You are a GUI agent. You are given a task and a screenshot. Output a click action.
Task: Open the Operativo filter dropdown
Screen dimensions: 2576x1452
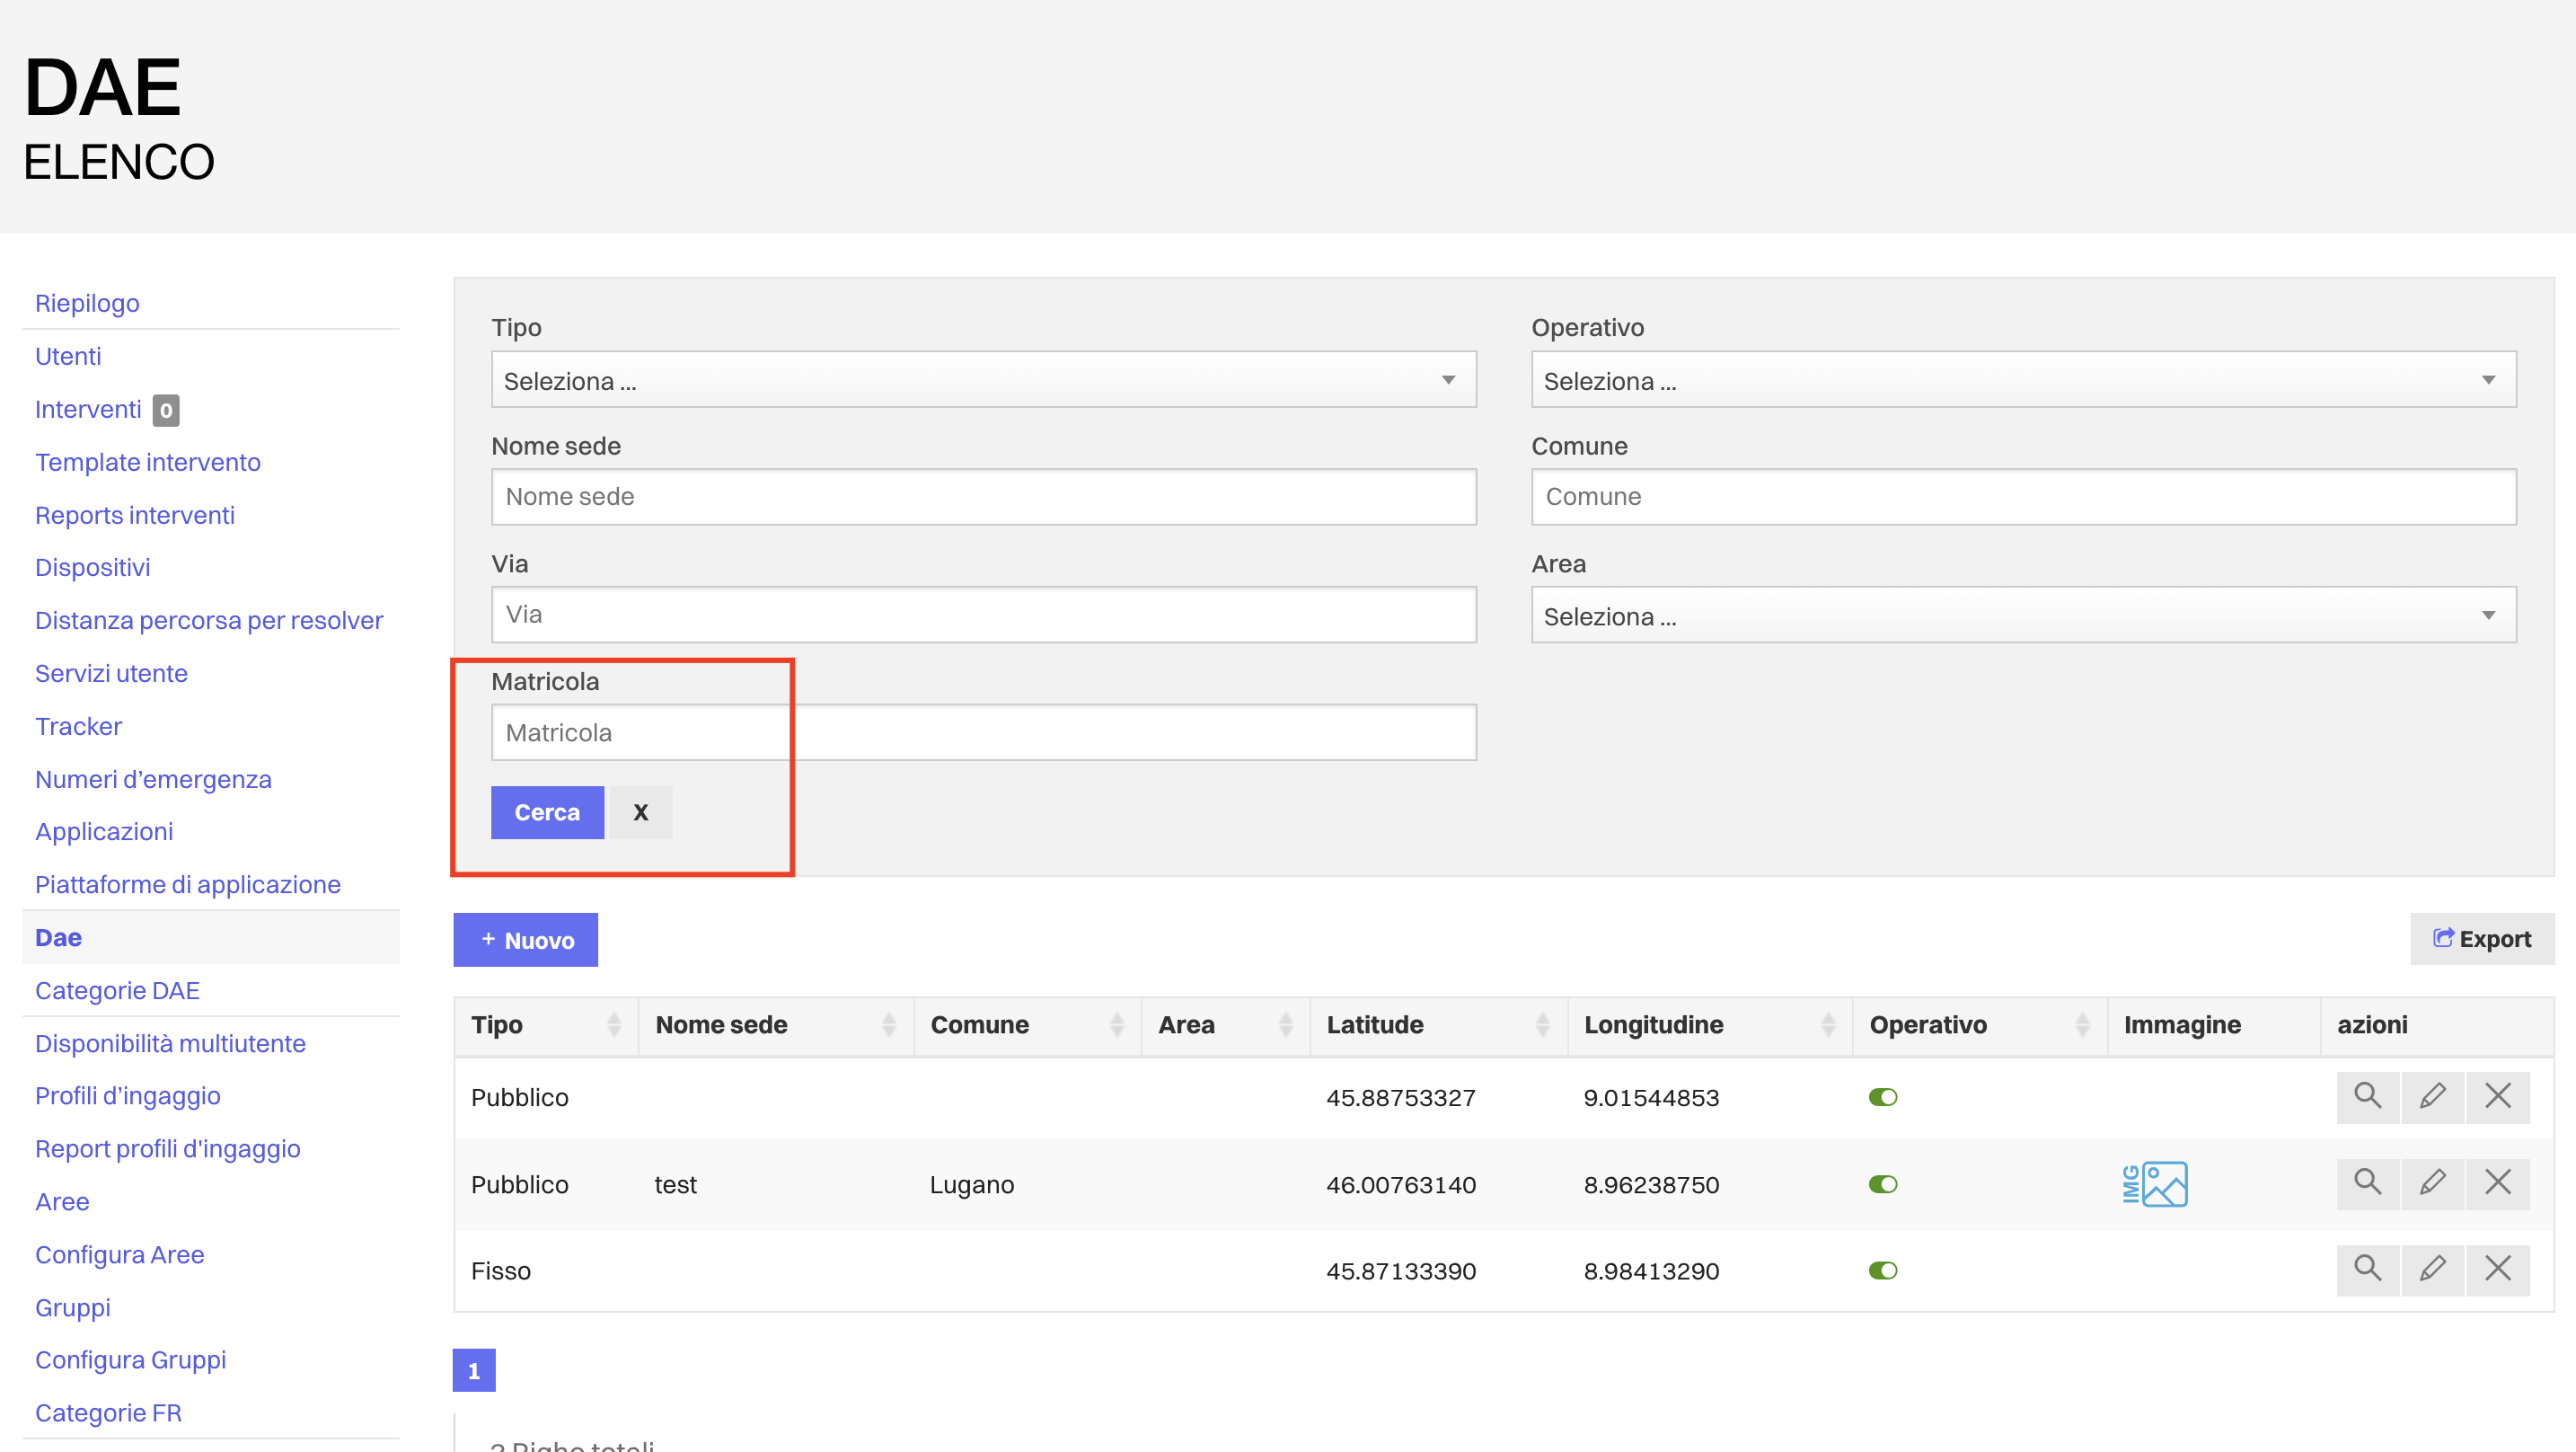[x=2022, y=380]
